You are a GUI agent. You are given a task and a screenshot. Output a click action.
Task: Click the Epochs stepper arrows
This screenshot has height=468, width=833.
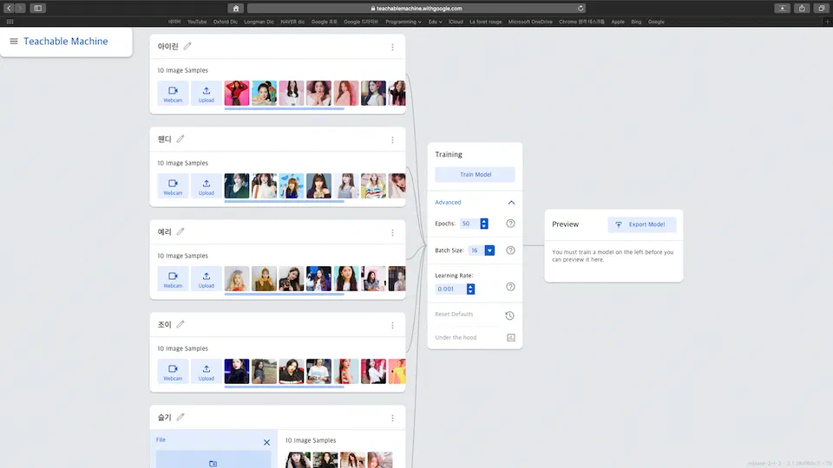(484, 224)
